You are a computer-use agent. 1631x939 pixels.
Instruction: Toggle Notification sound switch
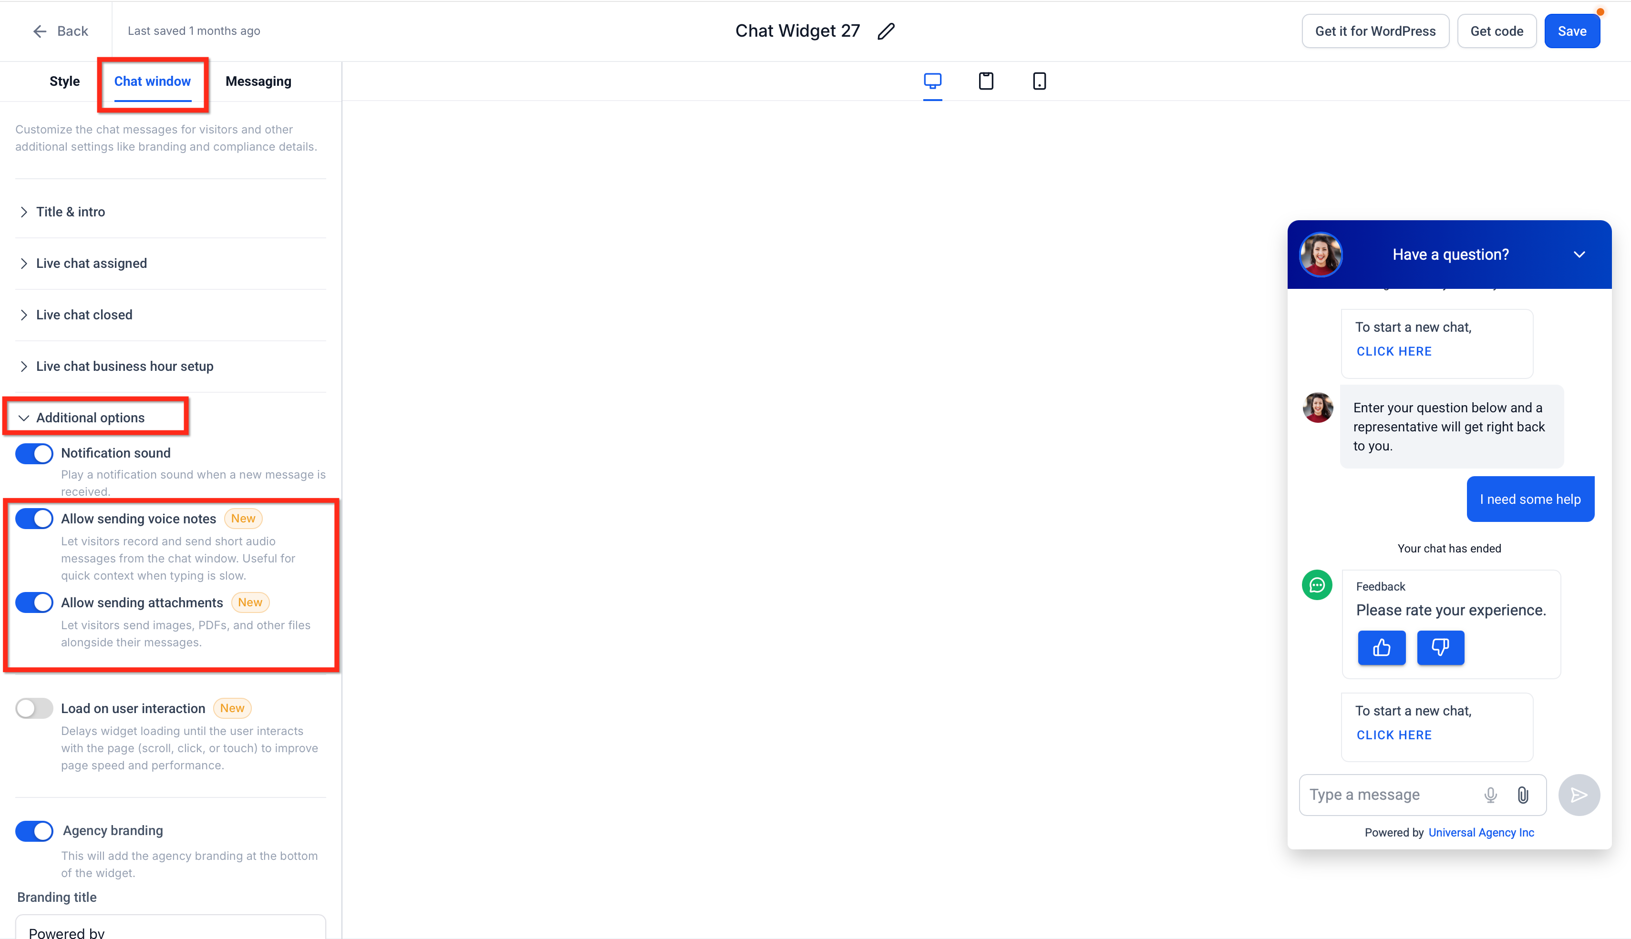[34, 453]
